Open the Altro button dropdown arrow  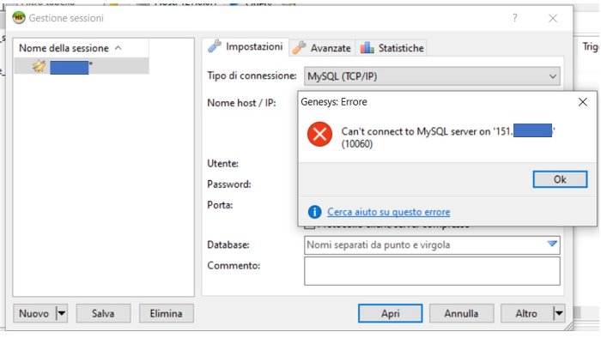[x=559, y=313]
